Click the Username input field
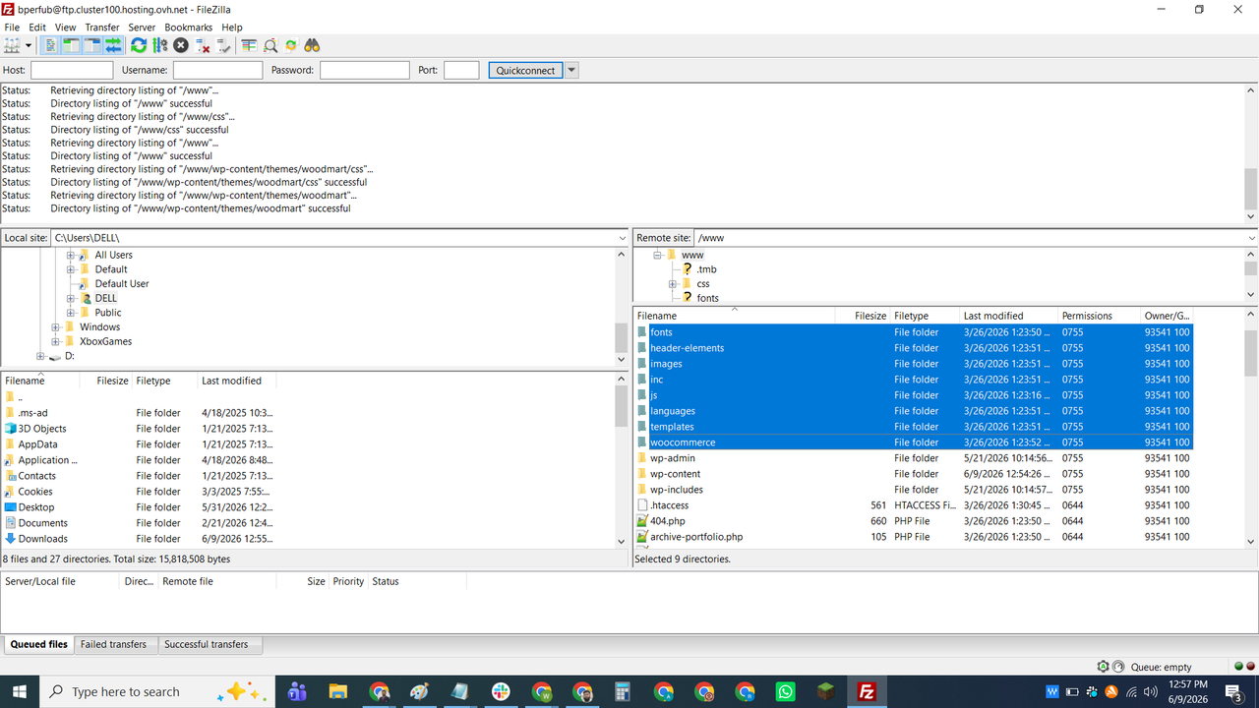This screenshot has width=1259, height=708. click(217, 70)
